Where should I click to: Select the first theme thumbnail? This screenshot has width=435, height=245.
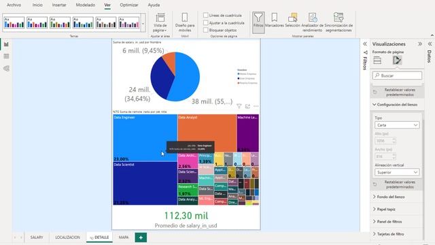14,22
